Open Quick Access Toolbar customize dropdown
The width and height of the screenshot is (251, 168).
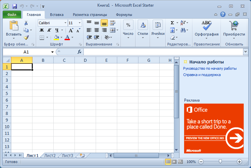[43, 7]
